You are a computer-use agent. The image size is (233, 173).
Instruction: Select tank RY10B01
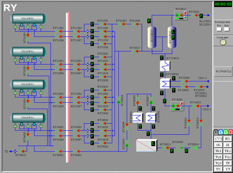[x=152, y=37]
